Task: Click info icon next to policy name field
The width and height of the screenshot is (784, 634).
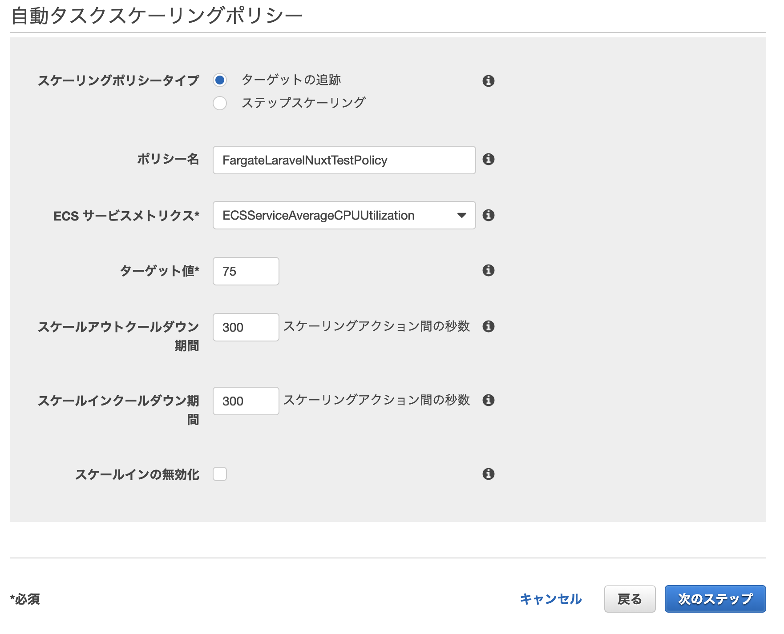Action: click(488, 159)
